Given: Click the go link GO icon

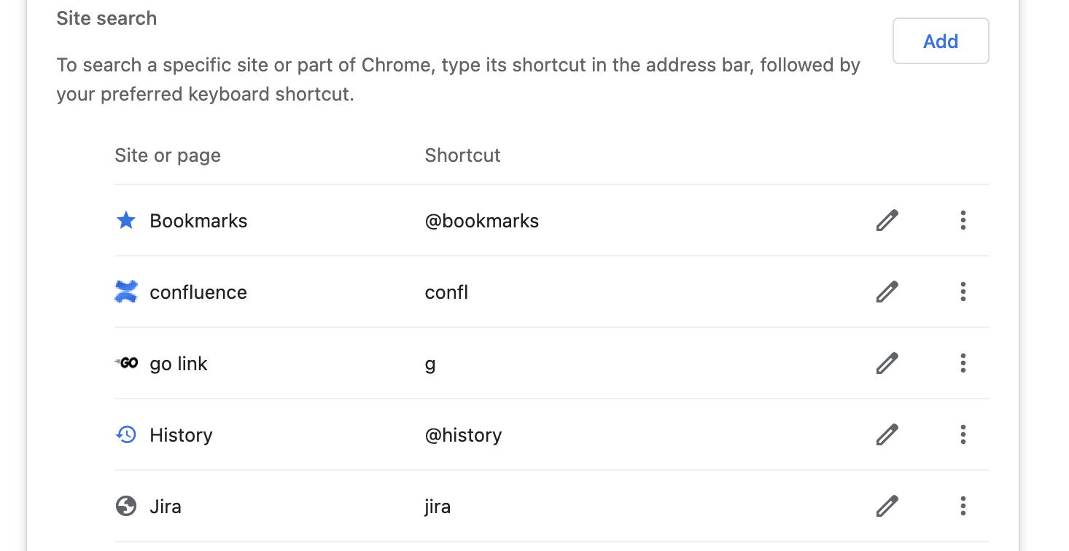Looking at the screenshot, I should click(x=125, y=363).
